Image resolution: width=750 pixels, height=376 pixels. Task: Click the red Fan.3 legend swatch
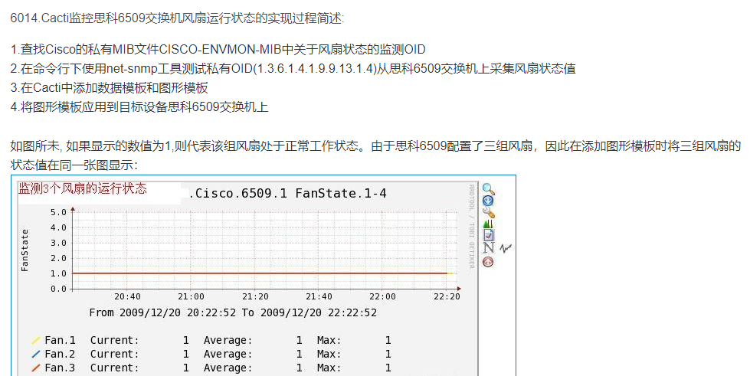[36, 368]
